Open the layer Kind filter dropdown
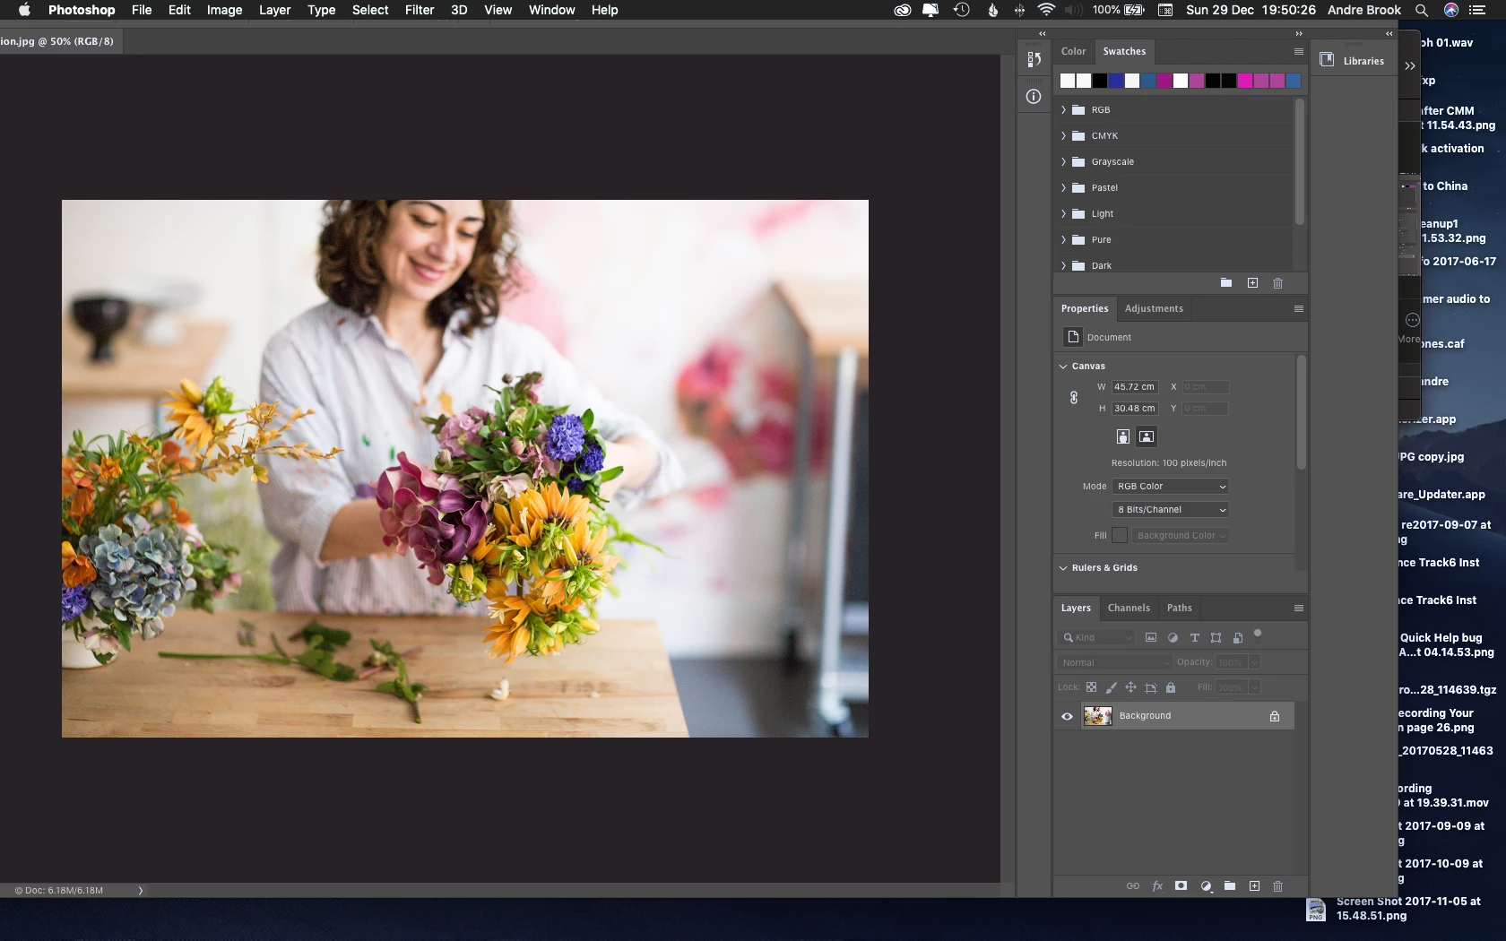1506x941 pixels. click(1097, 638)
